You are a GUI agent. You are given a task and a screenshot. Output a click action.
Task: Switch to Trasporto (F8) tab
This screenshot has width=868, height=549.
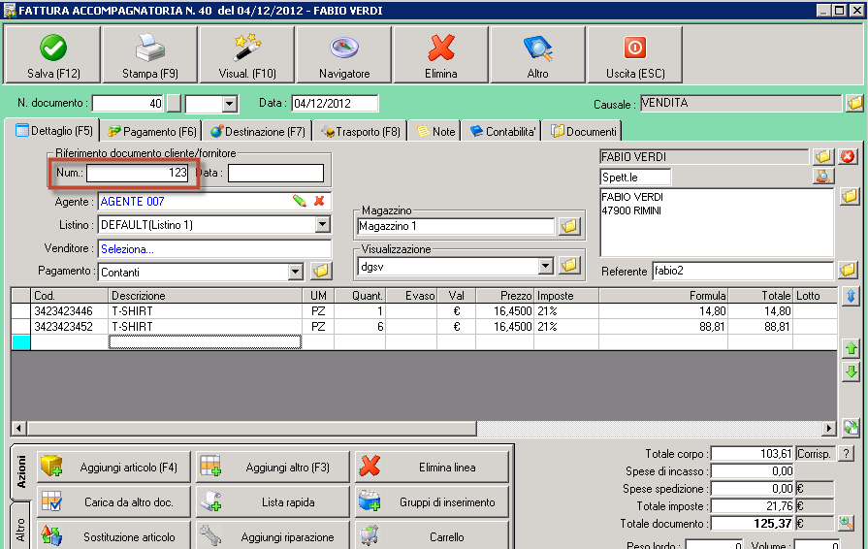361,132
